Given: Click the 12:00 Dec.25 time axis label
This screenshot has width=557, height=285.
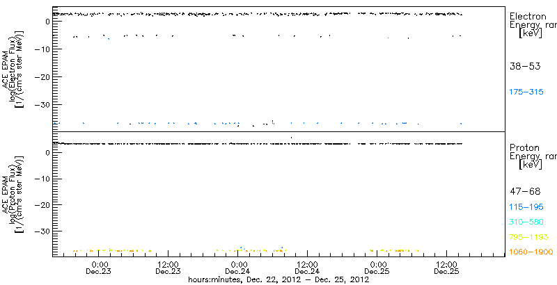Looking at the screenshot, I should tap(446, 269).
